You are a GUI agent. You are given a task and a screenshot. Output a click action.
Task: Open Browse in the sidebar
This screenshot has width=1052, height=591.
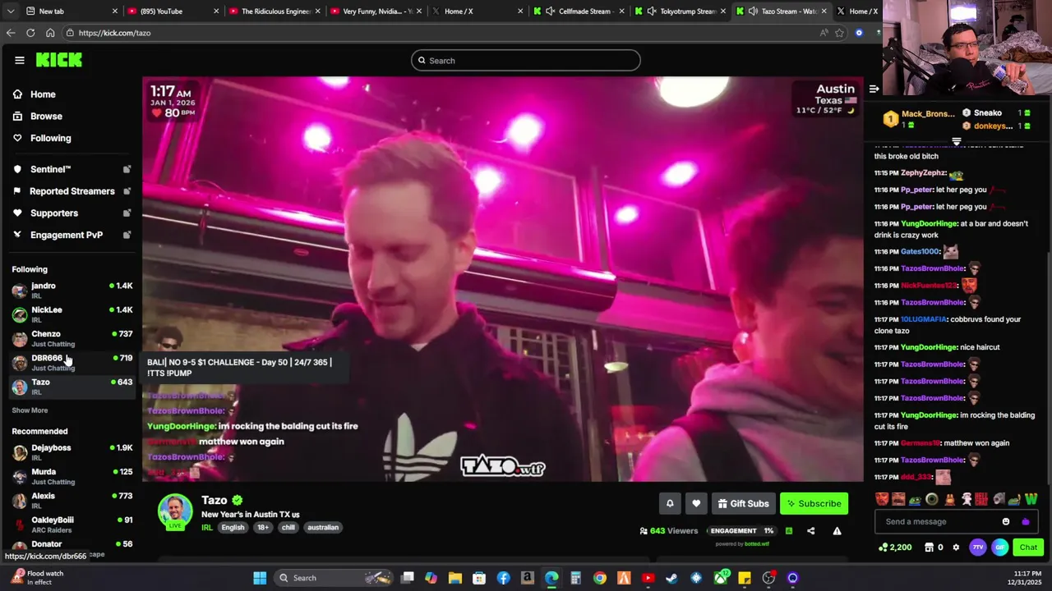[x=46, y=117]
